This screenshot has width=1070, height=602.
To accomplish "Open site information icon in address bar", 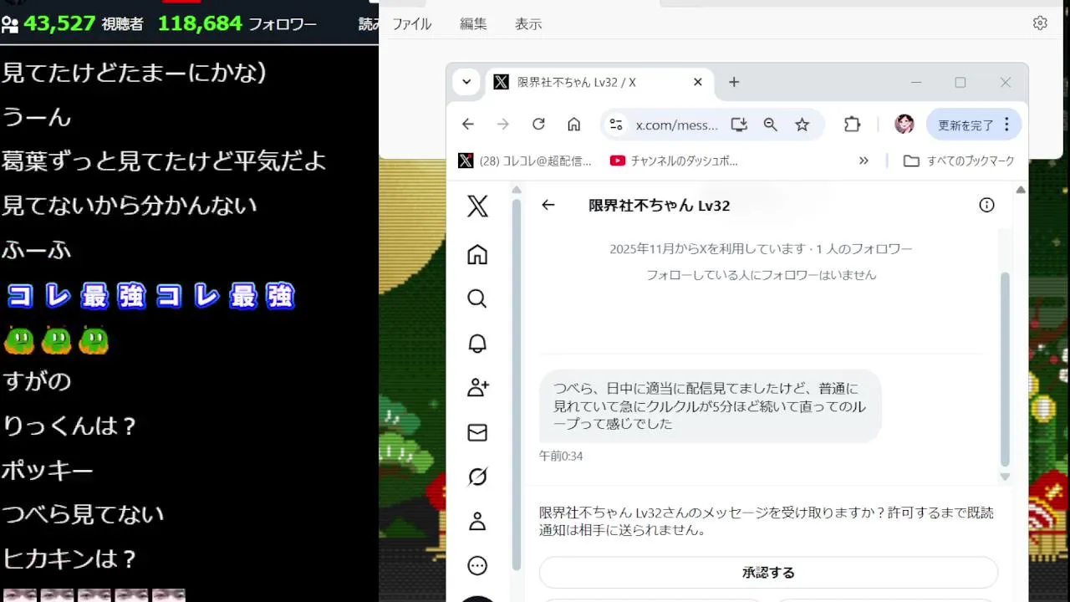I will (616, 125).
